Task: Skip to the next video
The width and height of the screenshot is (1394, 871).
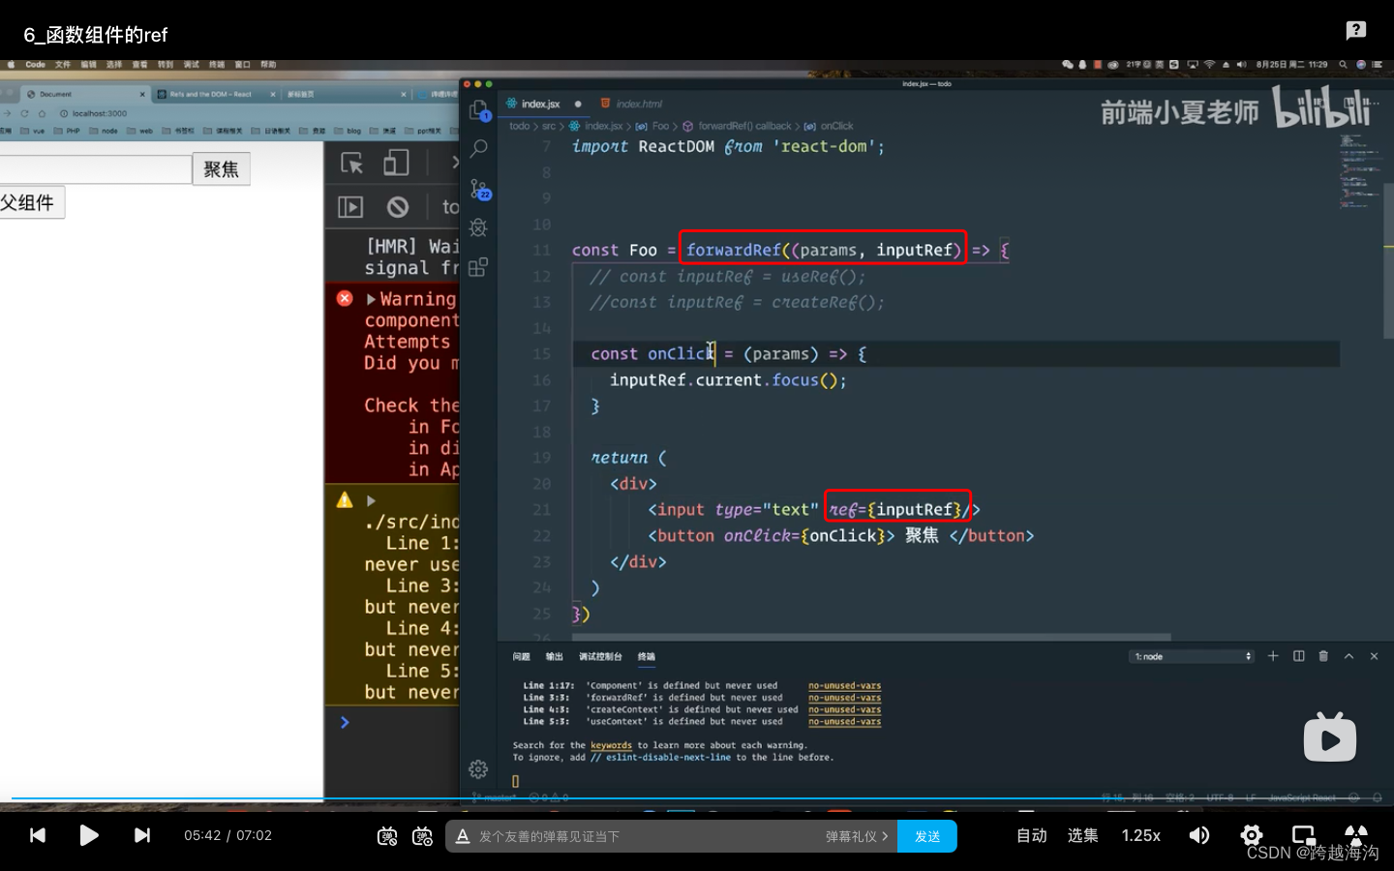Action: [x=141, y=835]
